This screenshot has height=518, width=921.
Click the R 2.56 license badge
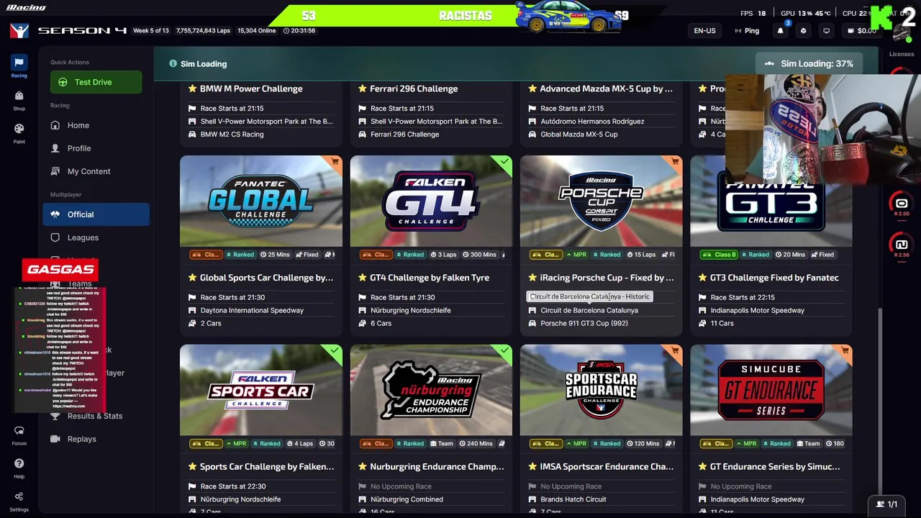pyautogui.click(x=902, y=246)
